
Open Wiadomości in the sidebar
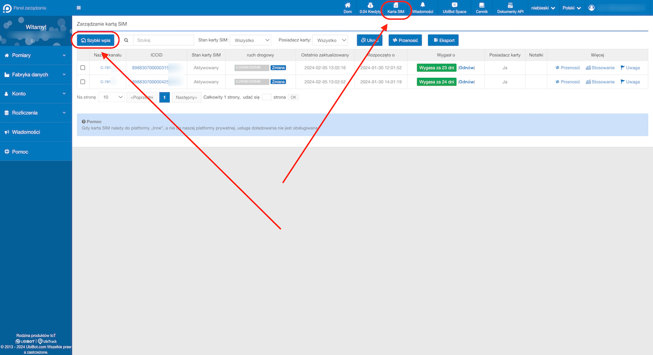(36, 132)
